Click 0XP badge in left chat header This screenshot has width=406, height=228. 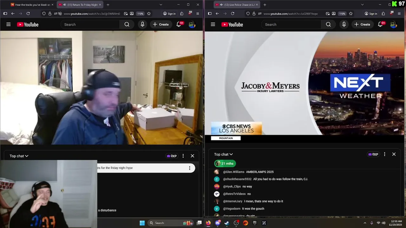[x=172, y=156]
